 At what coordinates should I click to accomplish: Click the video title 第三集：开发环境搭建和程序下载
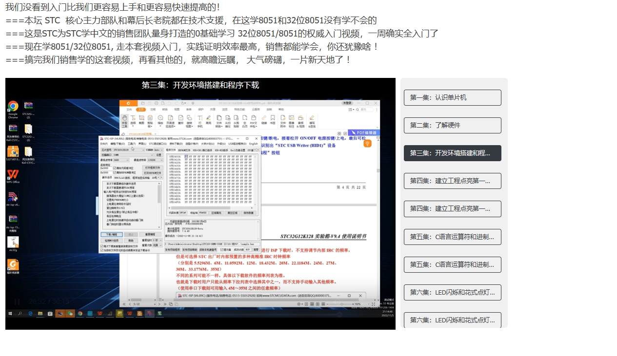[x=200, y=85]
